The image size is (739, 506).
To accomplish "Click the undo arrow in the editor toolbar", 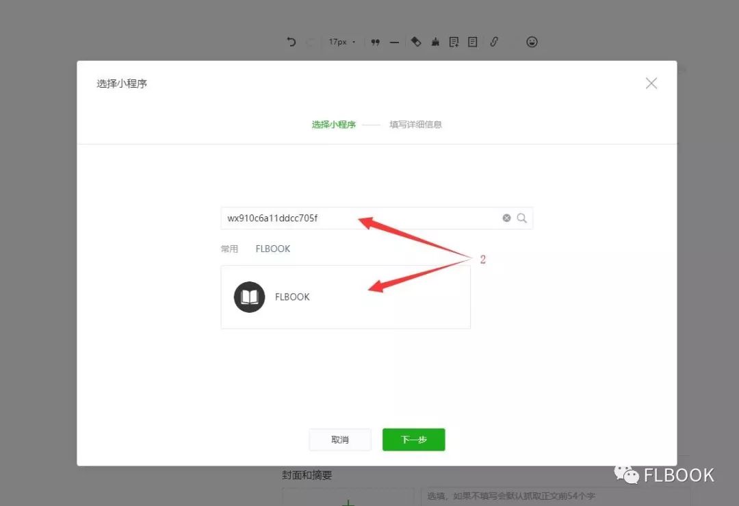I will click(x=291, y=42).
